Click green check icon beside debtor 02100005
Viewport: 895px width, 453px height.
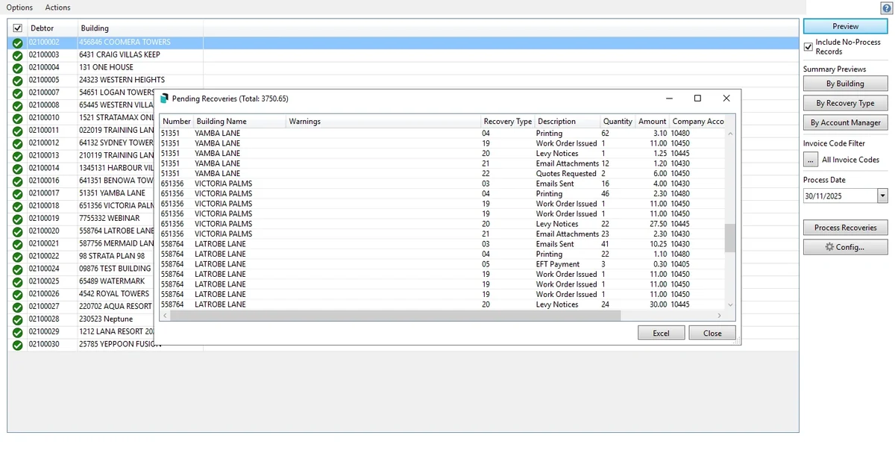point(17,81)
